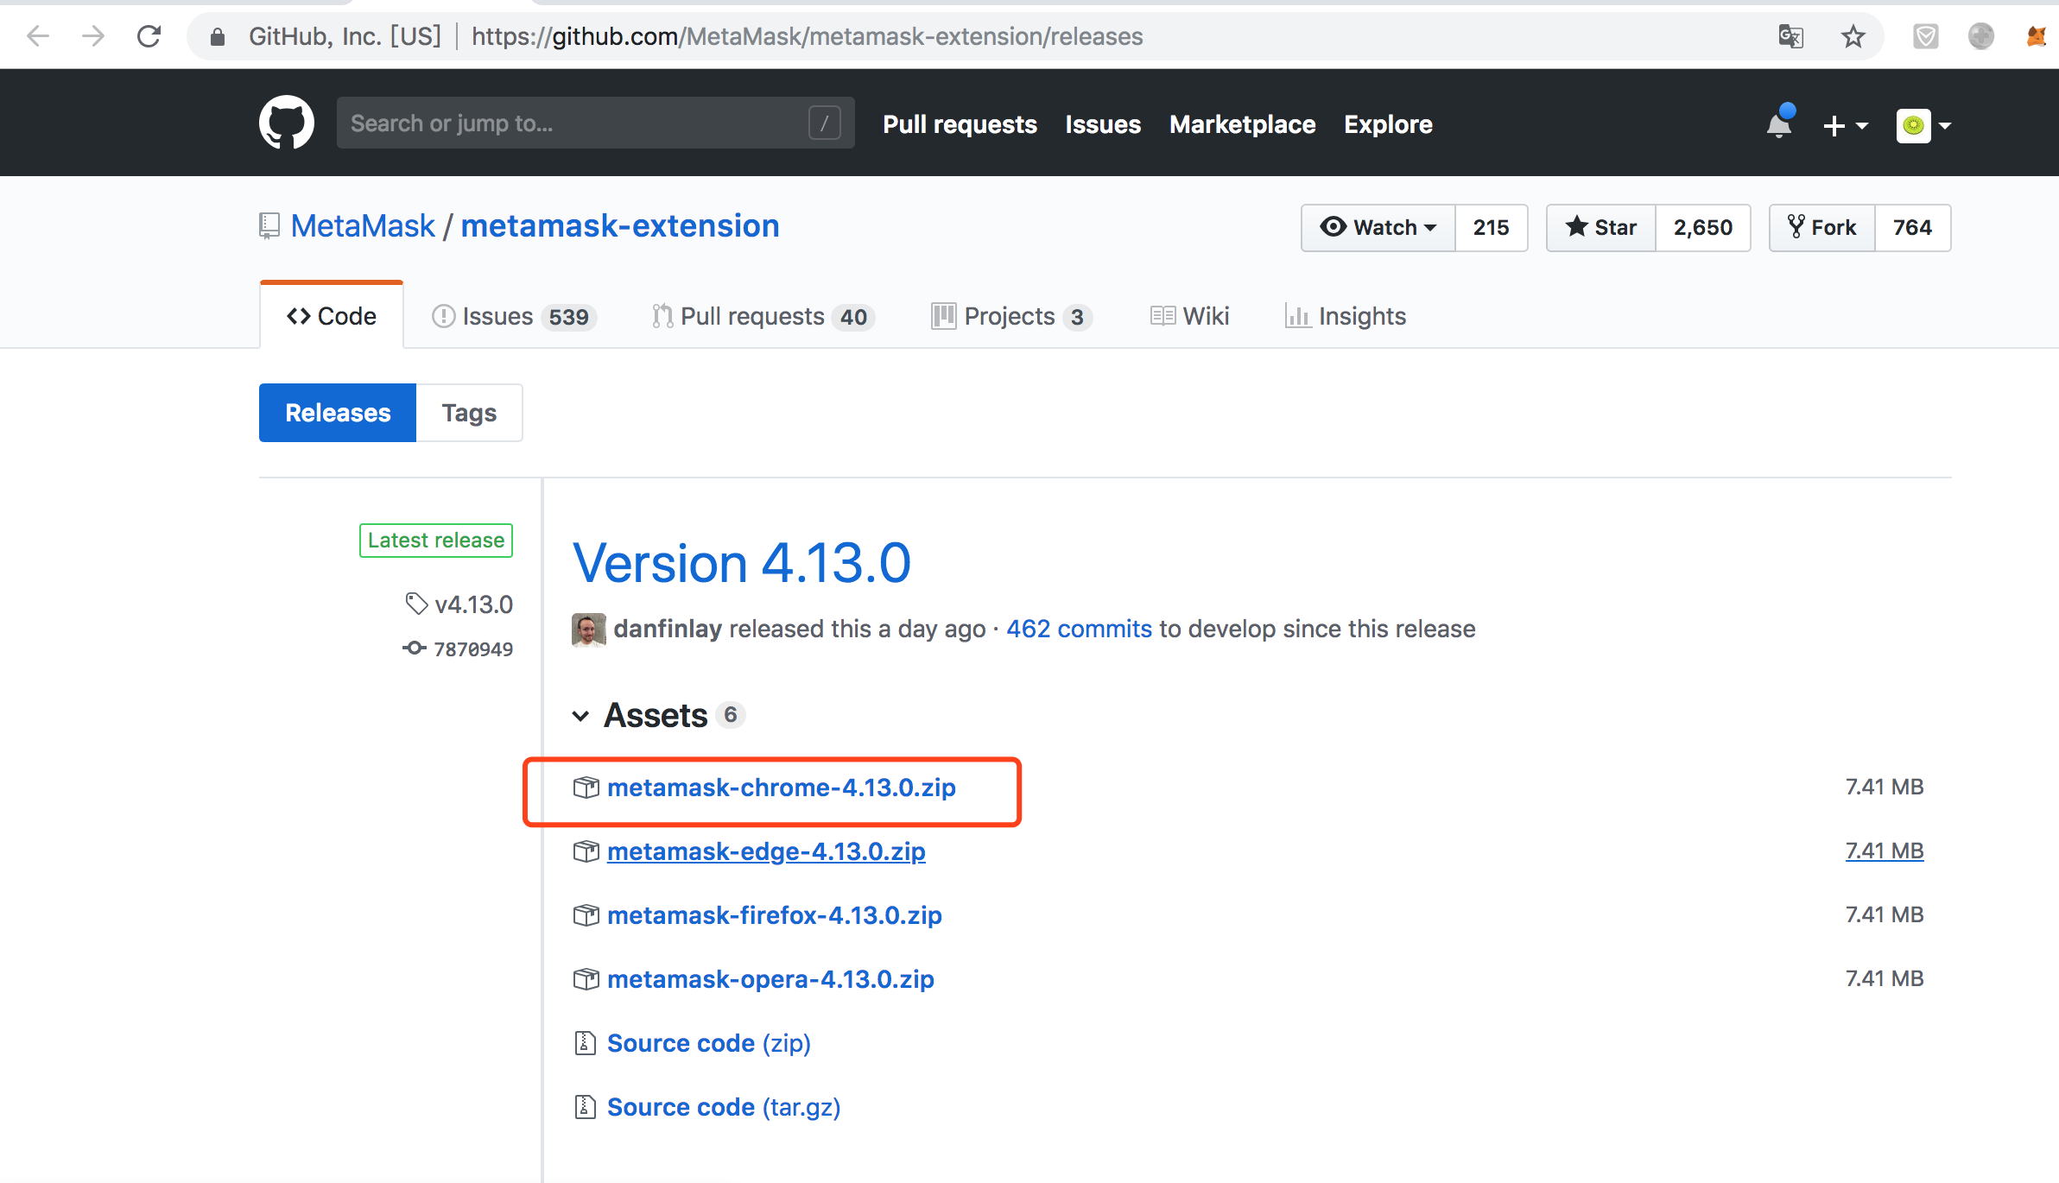The width and height of the screenshot is (2059, 1183).
Task: Click the browser back arrow
Action: tap(38, 36)
